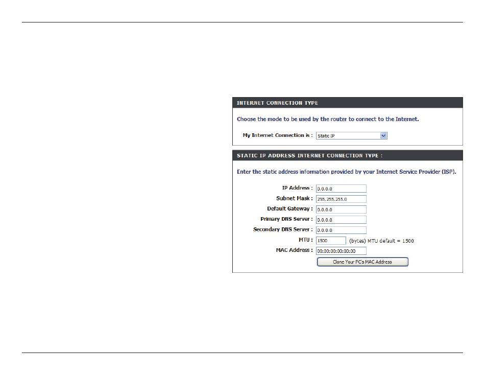
Task: Click the "Enter the static address information" instruction
Action: (346, 172)
